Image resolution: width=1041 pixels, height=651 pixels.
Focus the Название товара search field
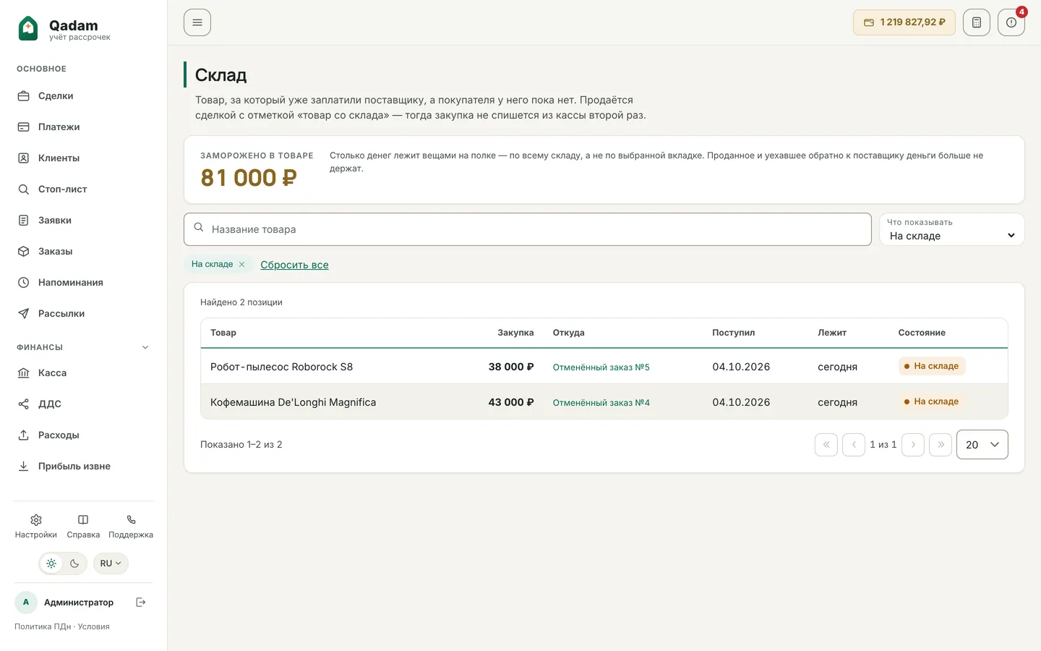528,229
